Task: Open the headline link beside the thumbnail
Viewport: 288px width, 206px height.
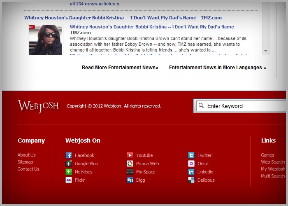Action: [x=152, y=27]
